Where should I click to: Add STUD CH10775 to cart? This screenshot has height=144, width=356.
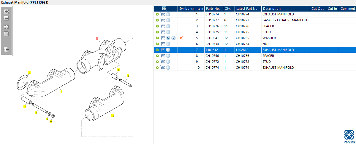[163, 32]
